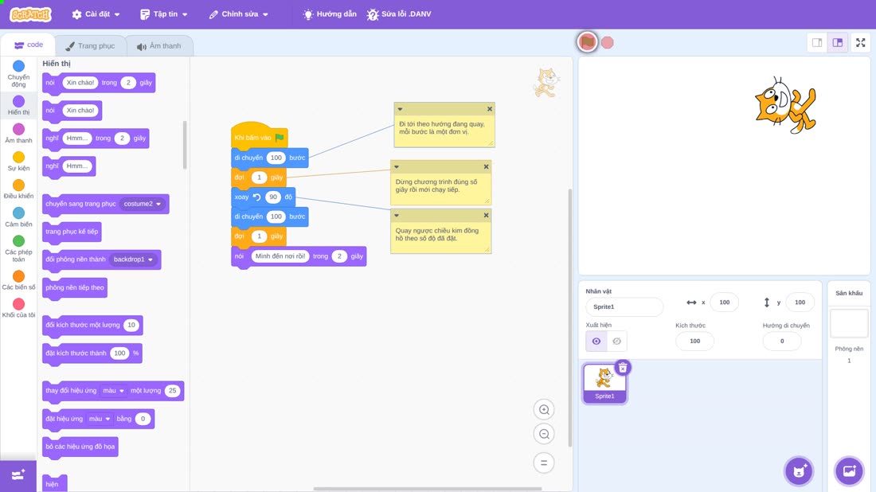This screenshot has width=876, height=492.
Task: Collapse the comment about Đi tới theo hướng
Action: [400, 109]
